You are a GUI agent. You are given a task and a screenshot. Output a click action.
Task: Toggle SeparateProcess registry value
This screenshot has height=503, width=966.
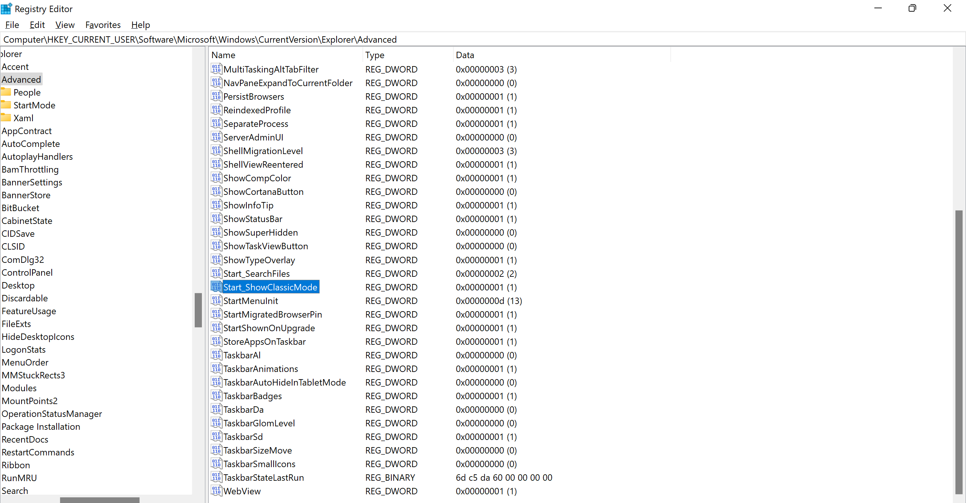pyautogui.click(x=255, y=123)
